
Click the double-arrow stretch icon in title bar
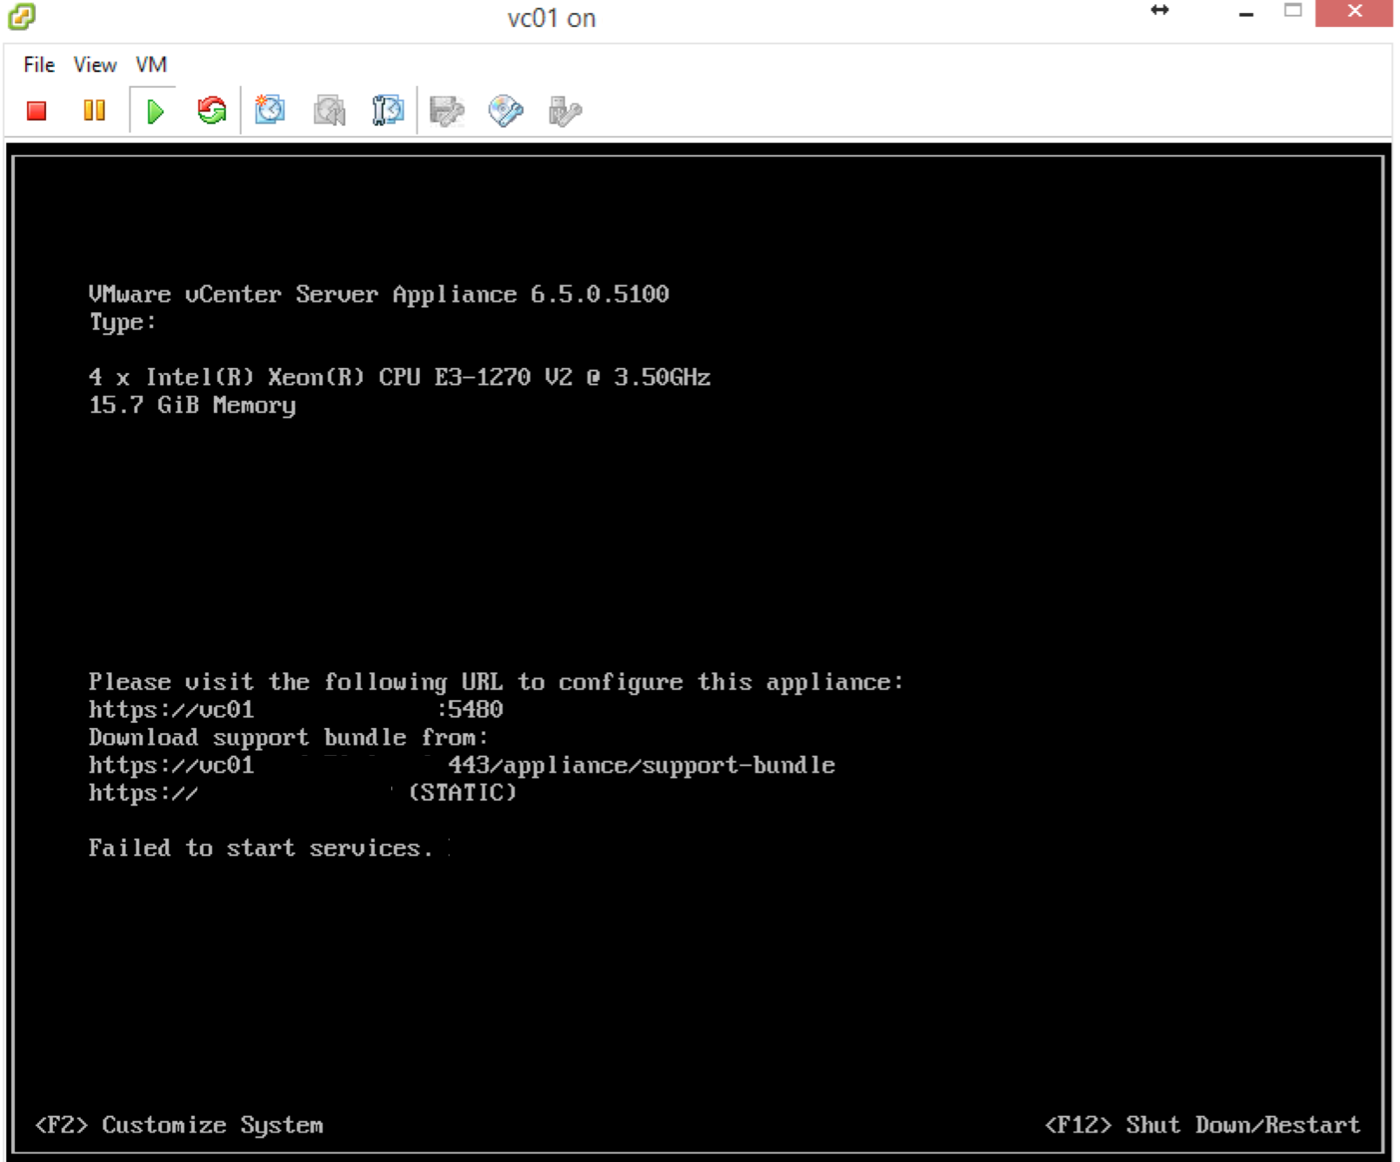click(1159, 10)
